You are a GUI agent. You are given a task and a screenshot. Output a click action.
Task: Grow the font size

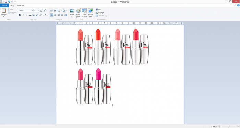(41, 11)
